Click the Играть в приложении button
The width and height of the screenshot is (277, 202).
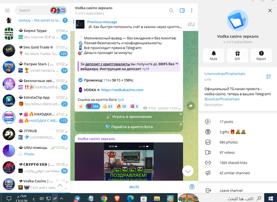pos(129,116)
